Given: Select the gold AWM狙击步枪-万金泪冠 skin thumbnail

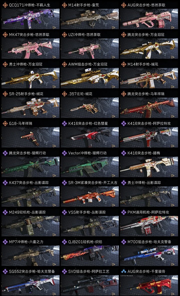Looking at the screenshot, I should pos(90,78).
